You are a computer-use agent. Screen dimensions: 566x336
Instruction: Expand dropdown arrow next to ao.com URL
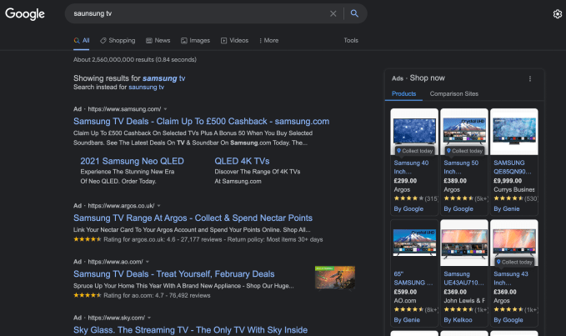pyautogui.click(x=148, y=262)
